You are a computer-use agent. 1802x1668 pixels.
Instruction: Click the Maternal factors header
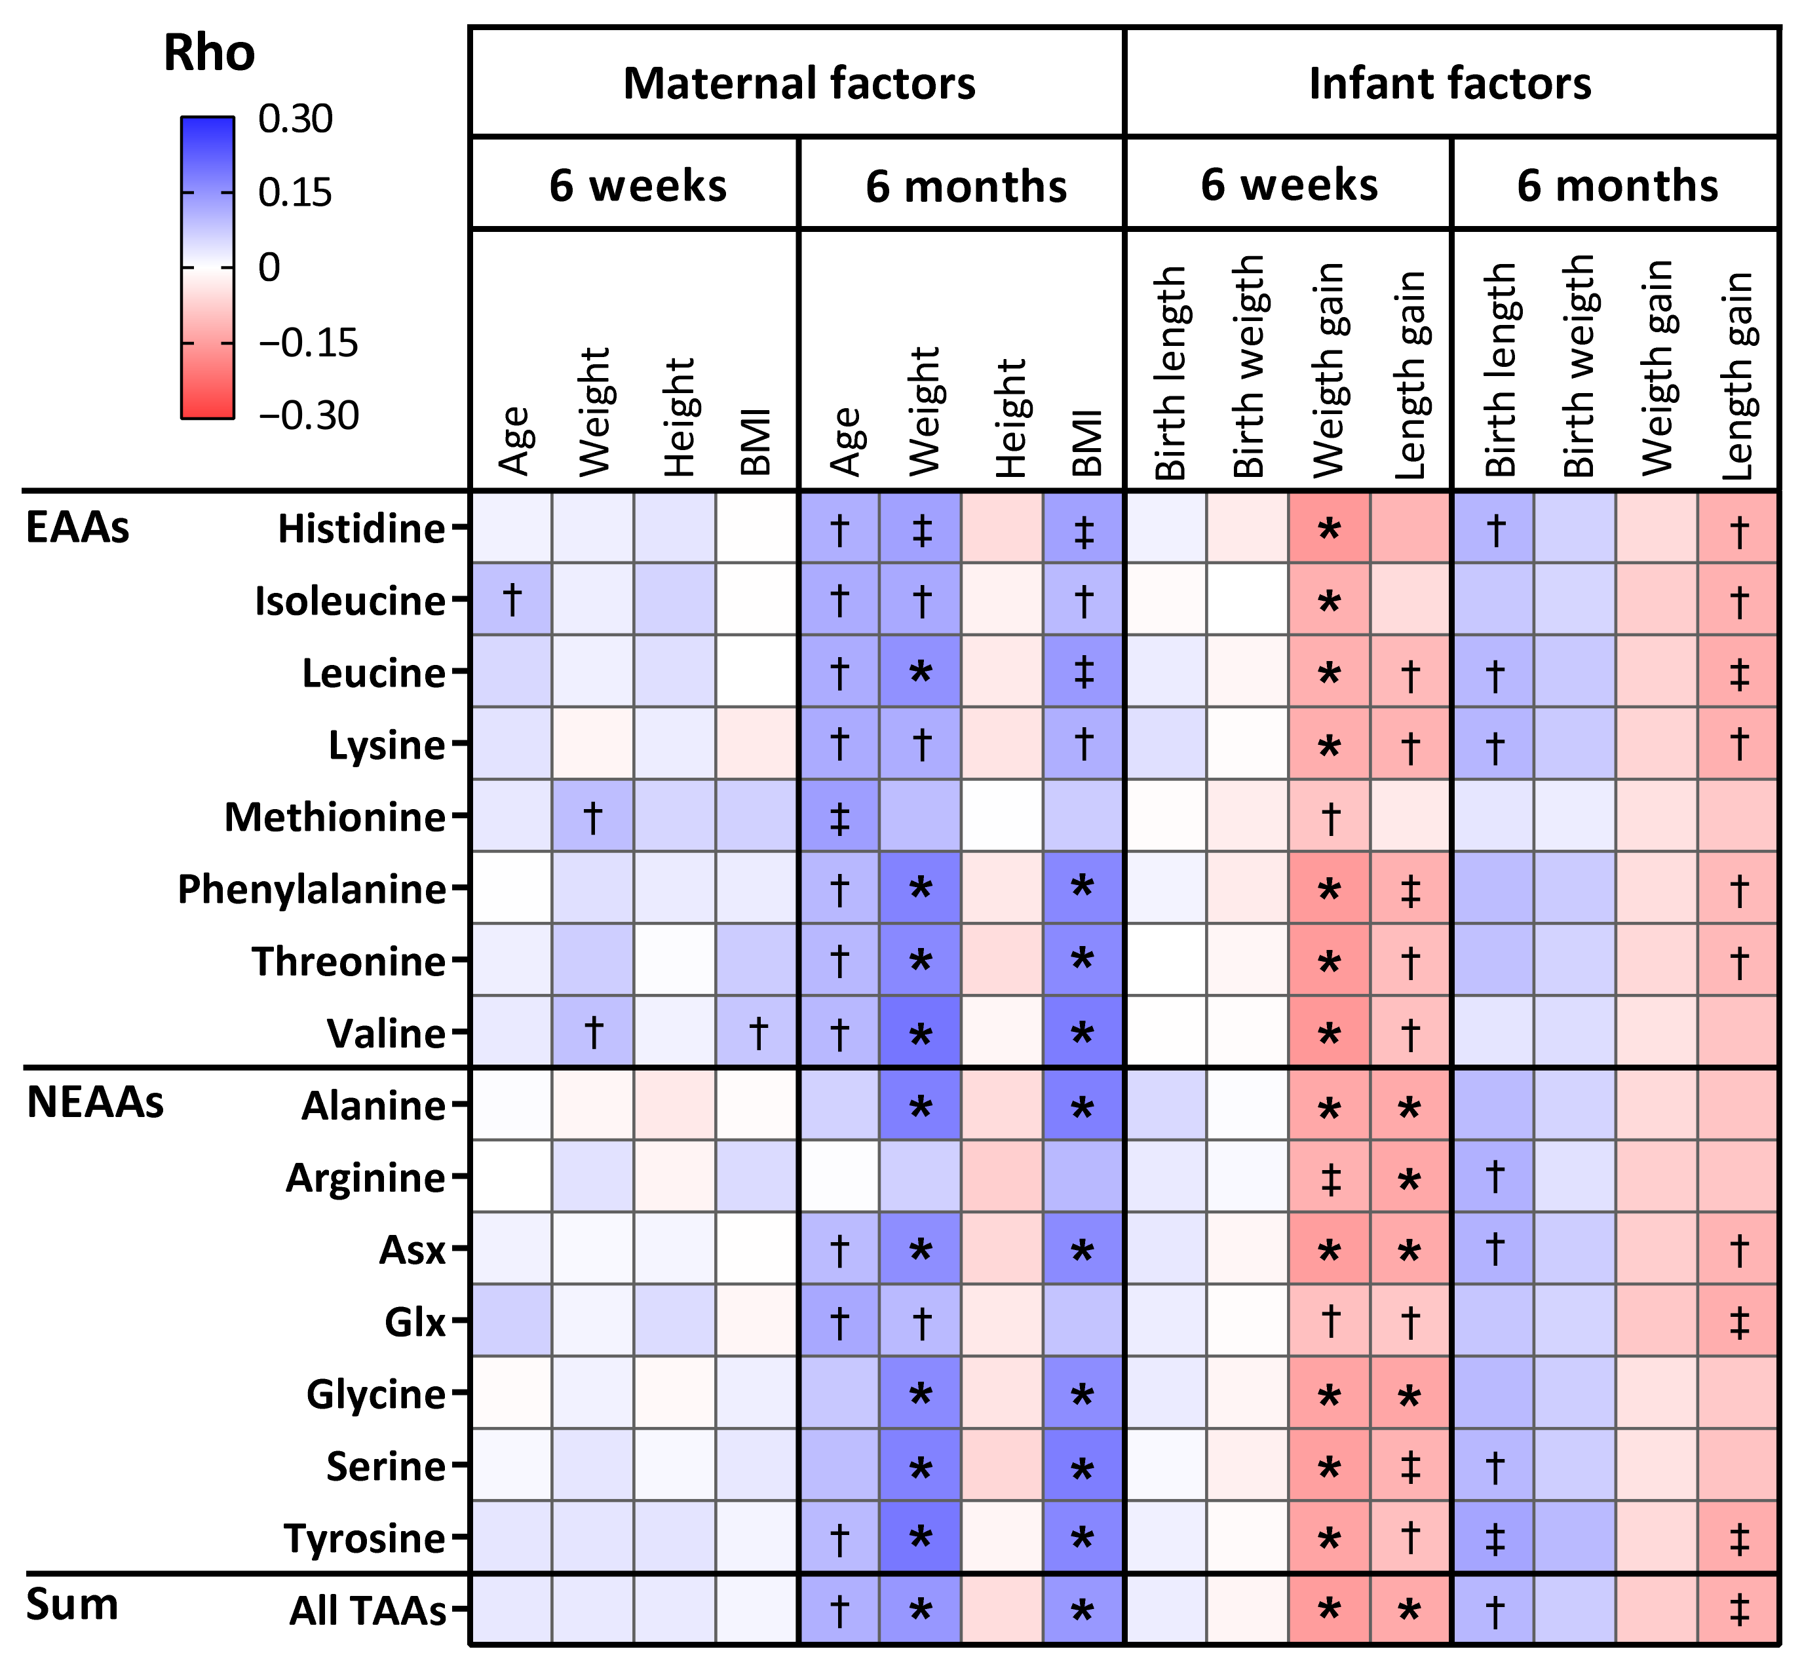point(798,84)
